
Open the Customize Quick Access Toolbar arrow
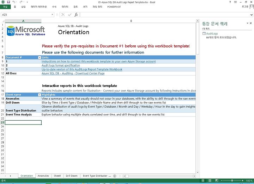click(x=27, y=2)
